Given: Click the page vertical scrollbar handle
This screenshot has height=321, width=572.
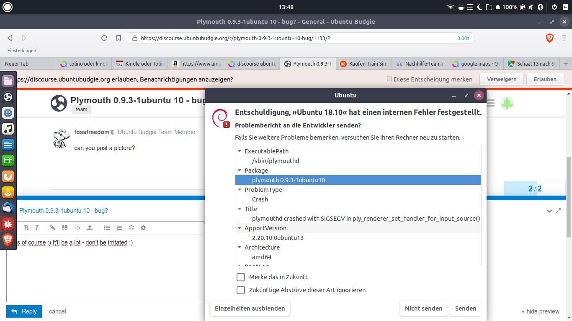Looking at the screenshot, I should pos(569,196).
